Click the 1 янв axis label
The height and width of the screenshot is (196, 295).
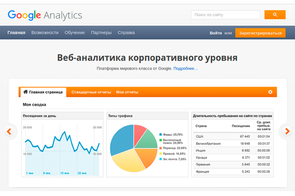(29, 173)
